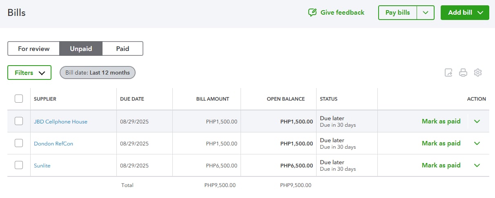Image resolution: width=495 pixels, height=198 pixels.
Task: Select the Sunlite bill checkbox
Action: (19, 165)
